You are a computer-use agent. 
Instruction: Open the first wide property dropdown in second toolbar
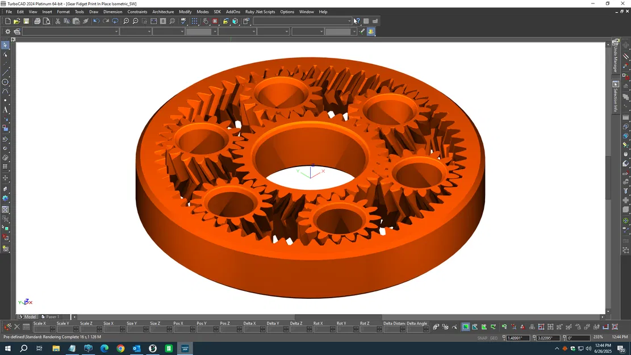(x=70, y=31)
